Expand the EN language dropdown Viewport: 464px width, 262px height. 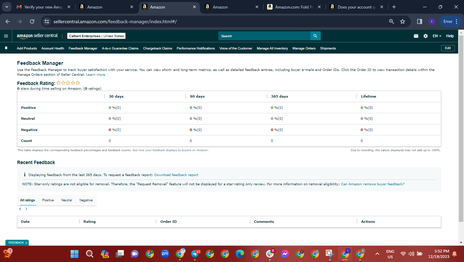coord(437,36)
